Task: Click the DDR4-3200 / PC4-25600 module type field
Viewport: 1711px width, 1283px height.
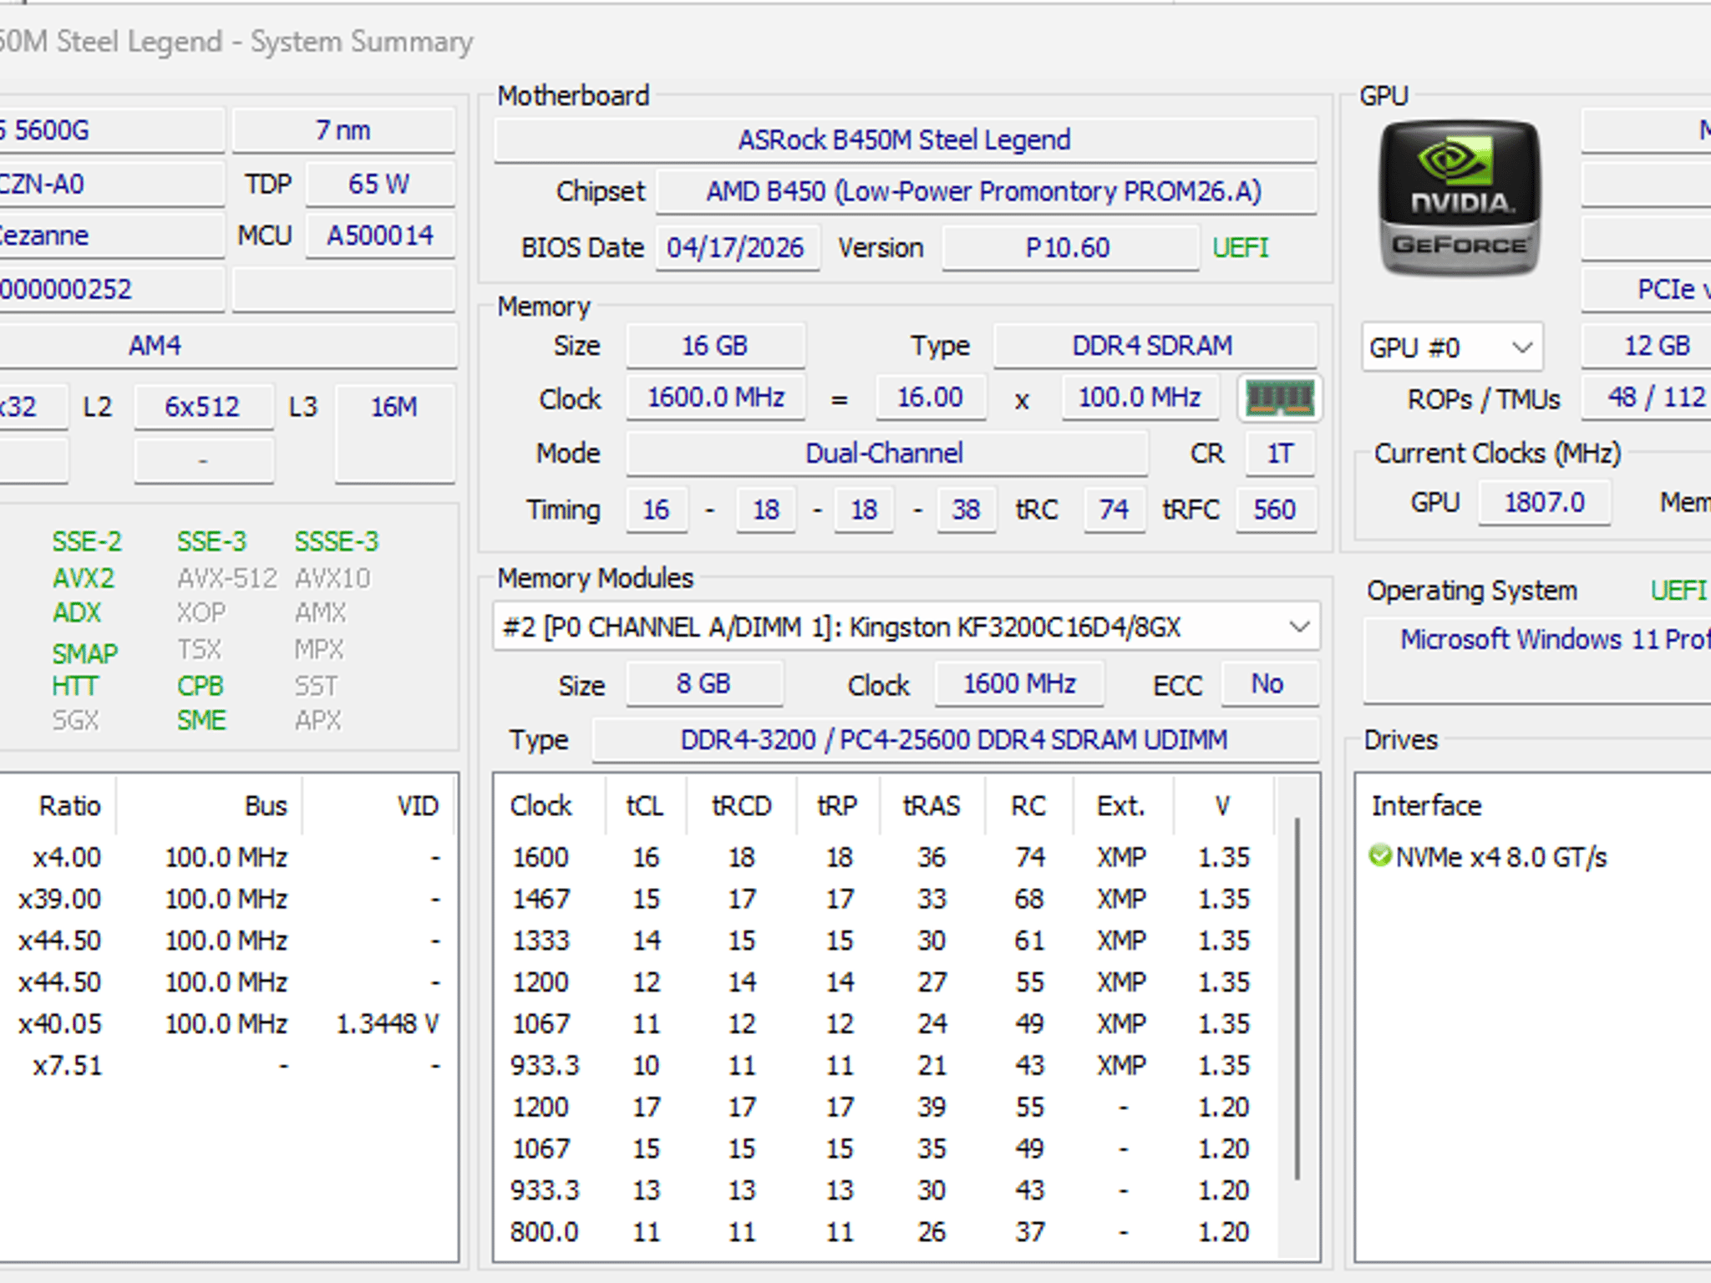Action: (x=954, y=739)
